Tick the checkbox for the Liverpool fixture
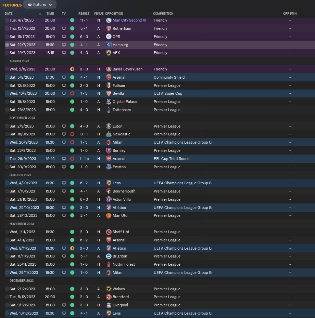This screenshot has width=315, height=318. 7,305
